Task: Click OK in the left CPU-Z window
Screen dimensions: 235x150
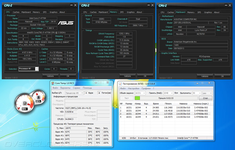Action: coord(68,76)
